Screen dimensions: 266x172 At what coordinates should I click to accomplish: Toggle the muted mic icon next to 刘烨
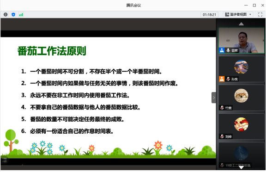click(222, 136)
